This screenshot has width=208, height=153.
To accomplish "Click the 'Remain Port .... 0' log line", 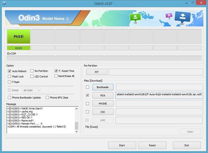I will 25,124.
